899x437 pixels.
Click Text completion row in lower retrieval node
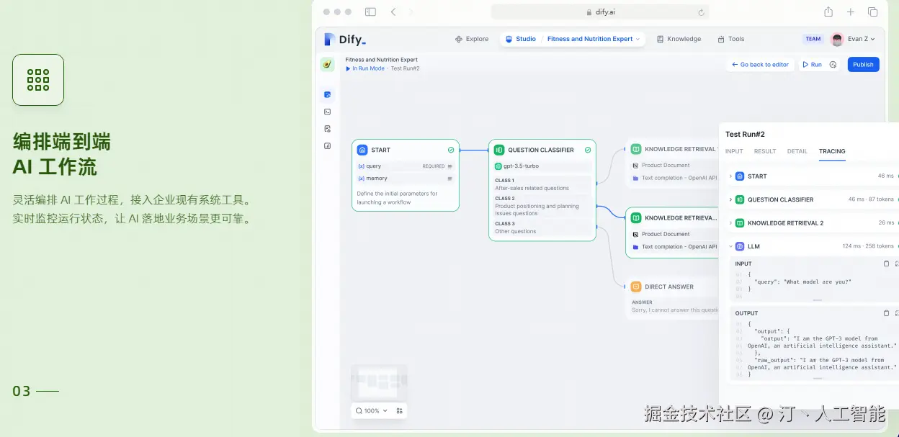click(674, 247)
